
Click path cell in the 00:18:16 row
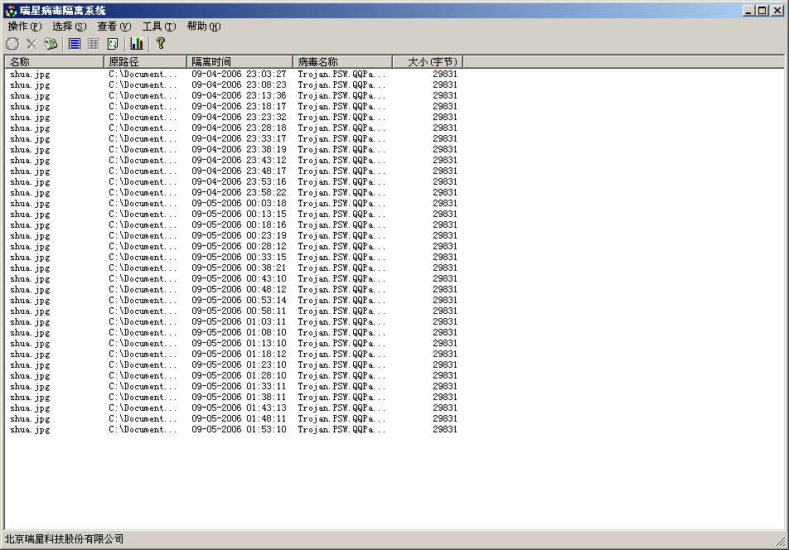click(143, 224)
